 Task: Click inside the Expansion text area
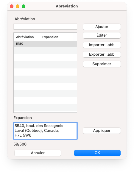coord(45,131)
